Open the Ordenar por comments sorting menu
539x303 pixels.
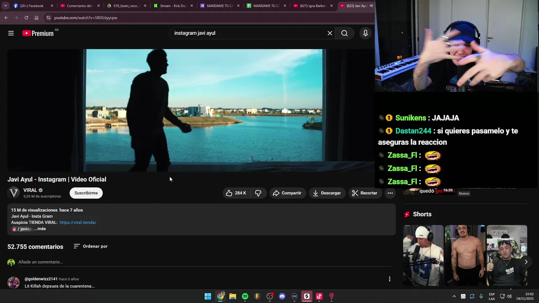click(x=91, y=246)
